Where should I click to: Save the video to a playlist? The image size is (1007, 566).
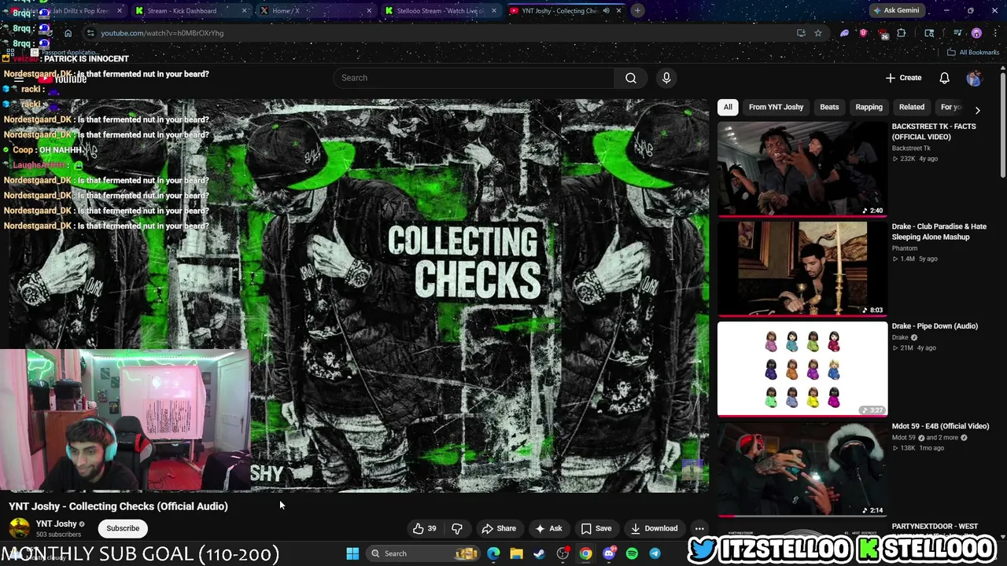click(596, 528)
